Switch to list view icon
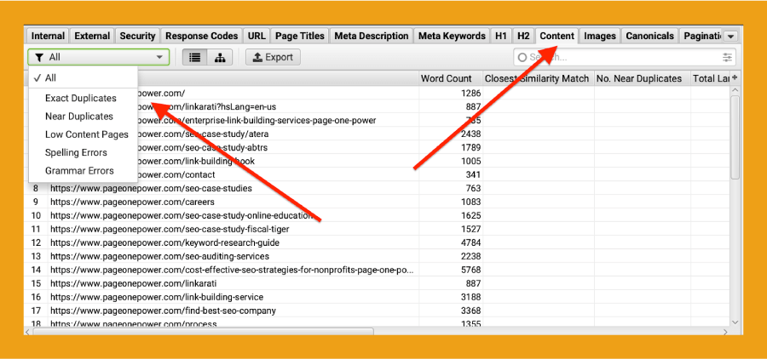The image size is (767, 359). pyautogui.click(x=195, y=57)
